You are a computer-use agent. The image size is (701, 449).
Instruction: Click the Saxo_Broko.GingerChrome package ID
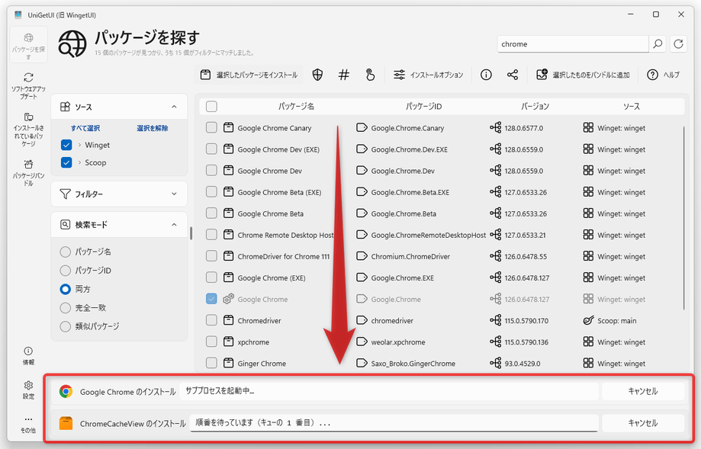(413, 364)
